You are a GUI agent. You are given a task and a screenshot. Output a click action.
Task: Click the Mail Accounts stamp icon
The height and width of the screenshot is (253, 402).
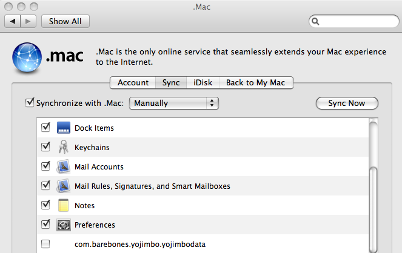tap(64, 166)
